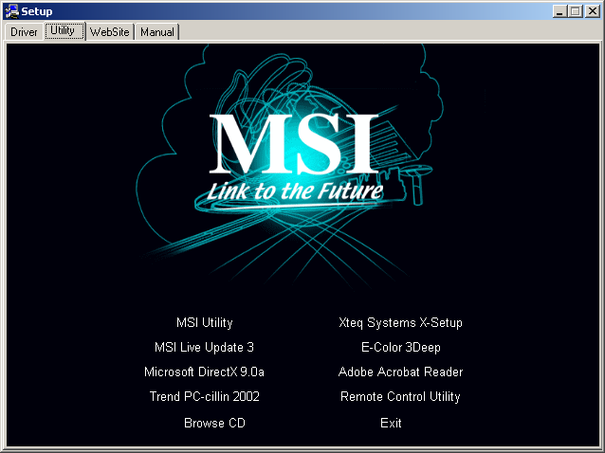
Task: Close the Setup window
Action: (592, 11)
